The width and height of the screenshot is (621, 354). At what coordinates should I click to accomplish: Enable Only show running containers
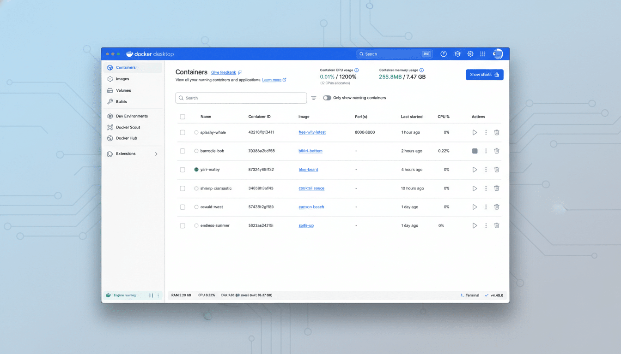click(x=327, y=98)
